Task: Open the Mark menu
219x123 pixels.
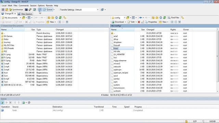Action: click(x=10, y=5)
